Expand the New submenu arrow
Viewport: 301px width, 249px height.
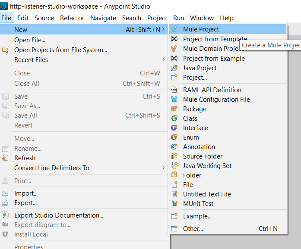(x=163, y=29)
